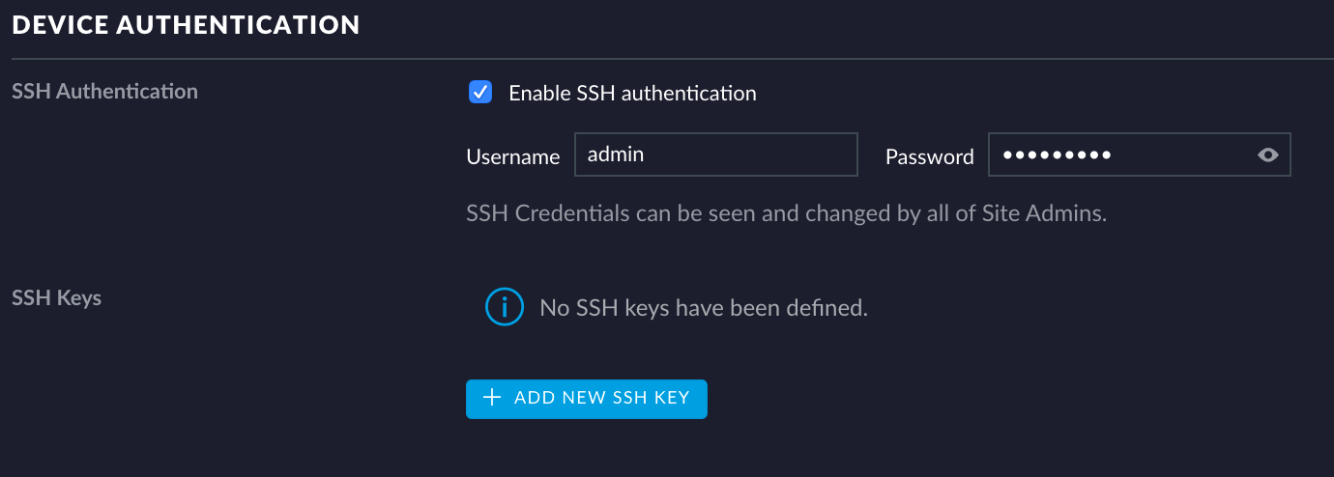Click the Username label
1334x477 pixels.
coord(512,156)
